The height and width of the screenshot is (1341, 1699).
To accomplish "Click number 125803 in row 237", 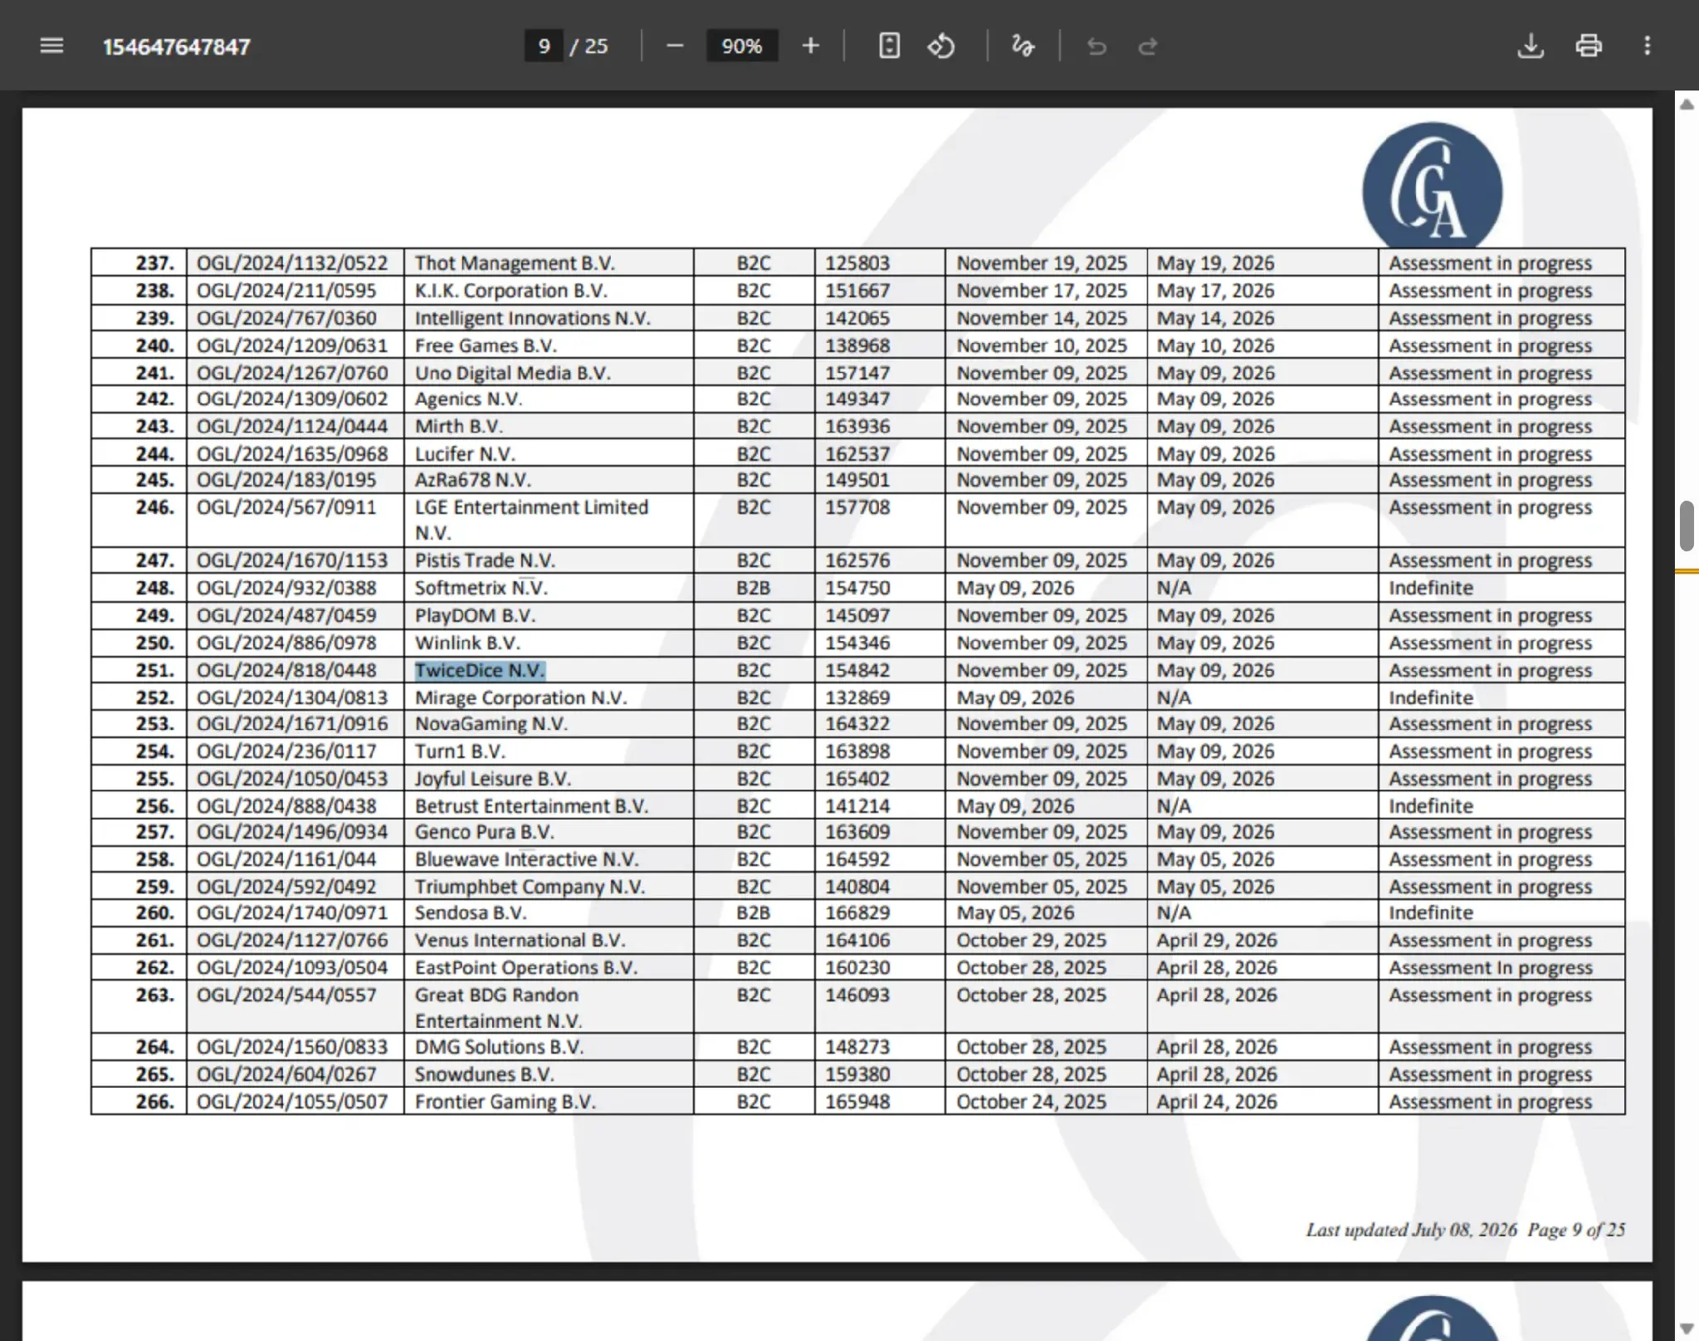I will coord(857,263).
